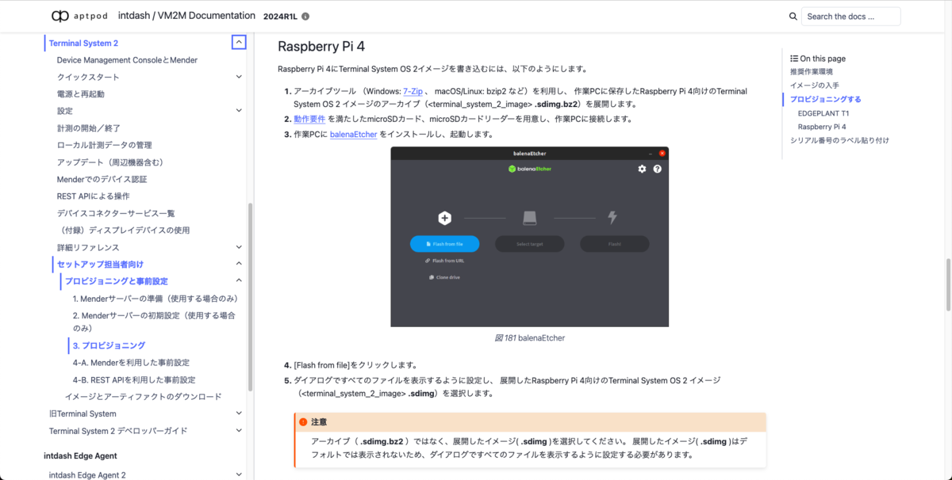The image size is (952, 480).
Task: Jump to シリアル番号のラベル貼り付け in contents
Action: pos(839,140)
